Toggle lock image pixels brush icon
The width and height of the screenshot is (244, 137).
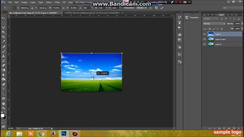tap(214, 29)
